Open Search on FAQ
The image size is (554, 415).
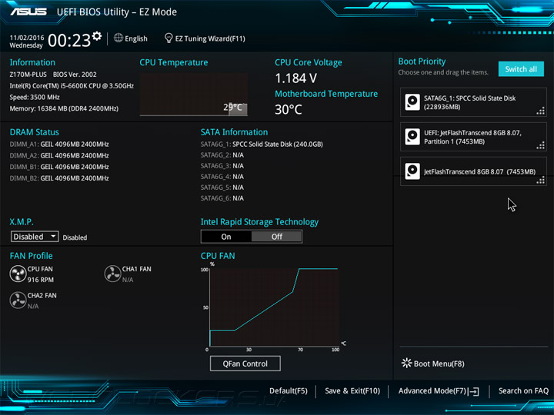pos(523,391)
